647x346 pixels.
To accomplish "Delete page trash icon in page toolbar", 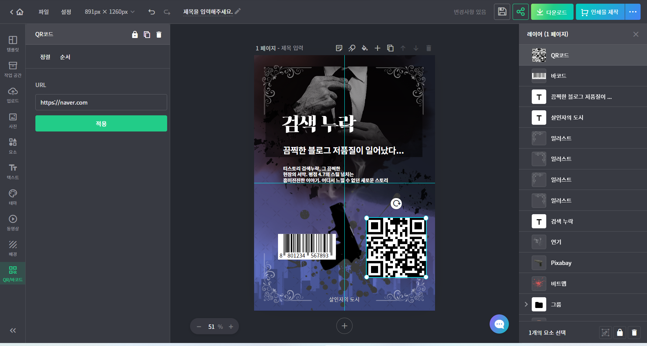I will click(x=429, y=48).
